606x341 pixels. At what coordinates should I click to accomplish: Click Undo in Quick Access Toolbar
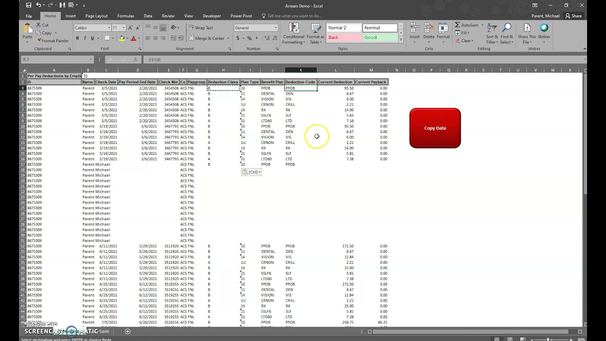38,5
